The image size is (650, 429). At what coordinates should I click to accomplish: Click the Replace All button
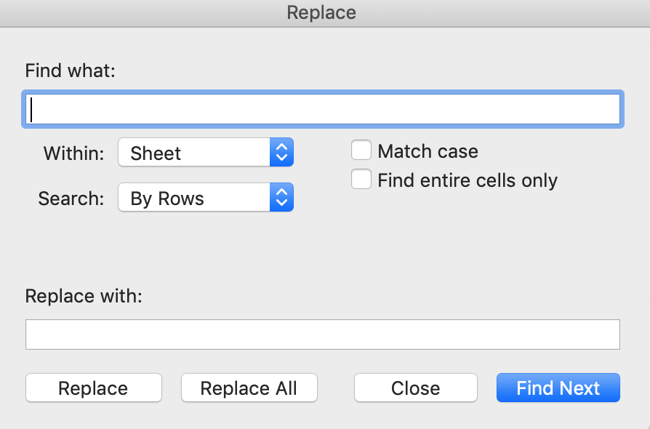point(249,388)
